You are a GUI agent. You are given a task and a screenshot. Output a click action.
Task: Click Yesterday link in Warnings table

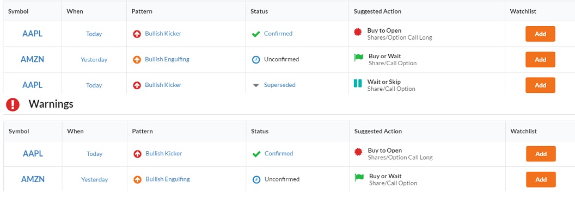coord(95,179)
